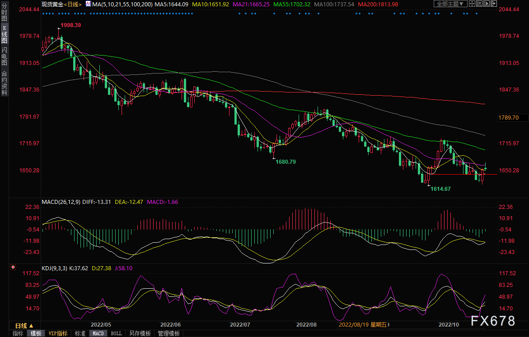Click the DEA:-12.47 value
529x337 pixels.
tap(129, 202)
